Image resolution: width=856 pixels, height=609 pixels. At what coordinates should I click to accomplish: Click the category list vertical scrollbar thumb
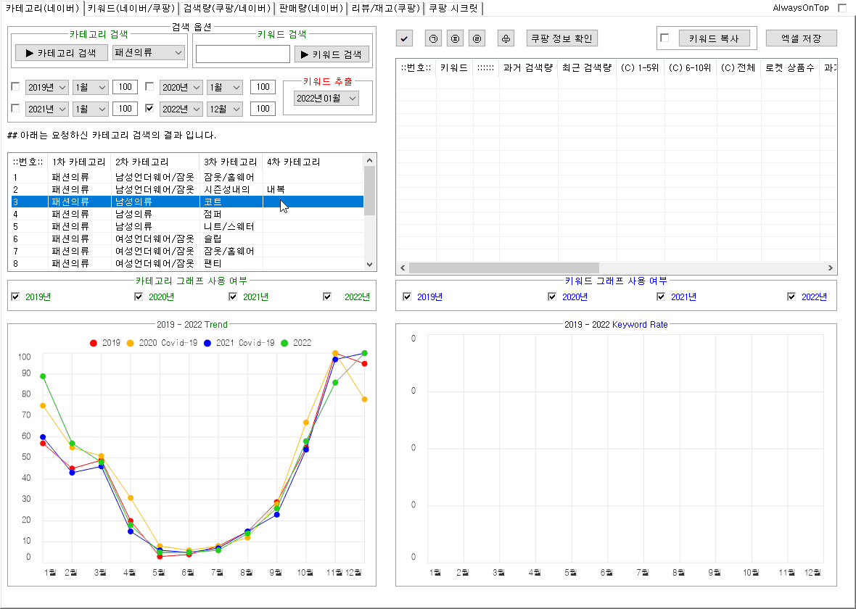tap(369, 191)
